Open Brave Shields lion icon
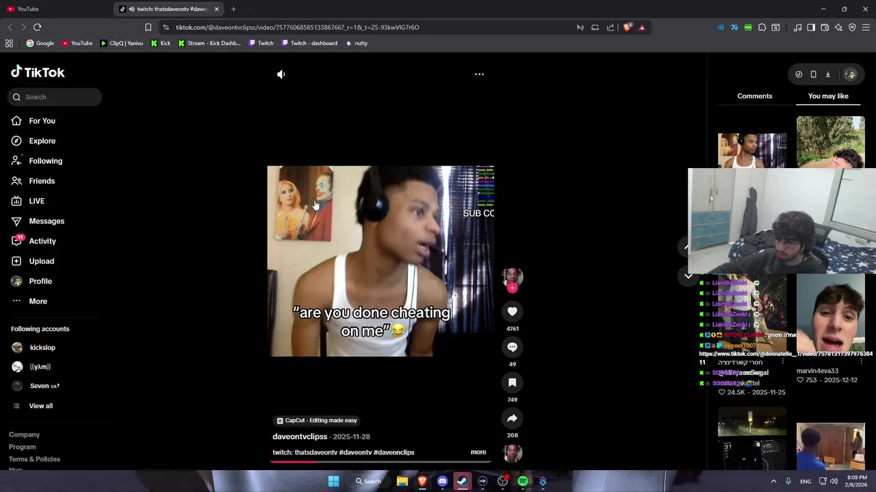Image resolution: width=876 pixels, height=492 pixels. pos(627,27)
